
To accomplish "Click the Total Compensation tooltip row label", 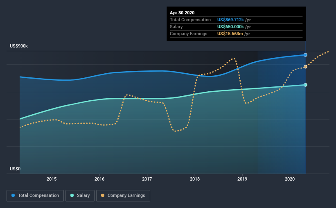I will (190, 20).
